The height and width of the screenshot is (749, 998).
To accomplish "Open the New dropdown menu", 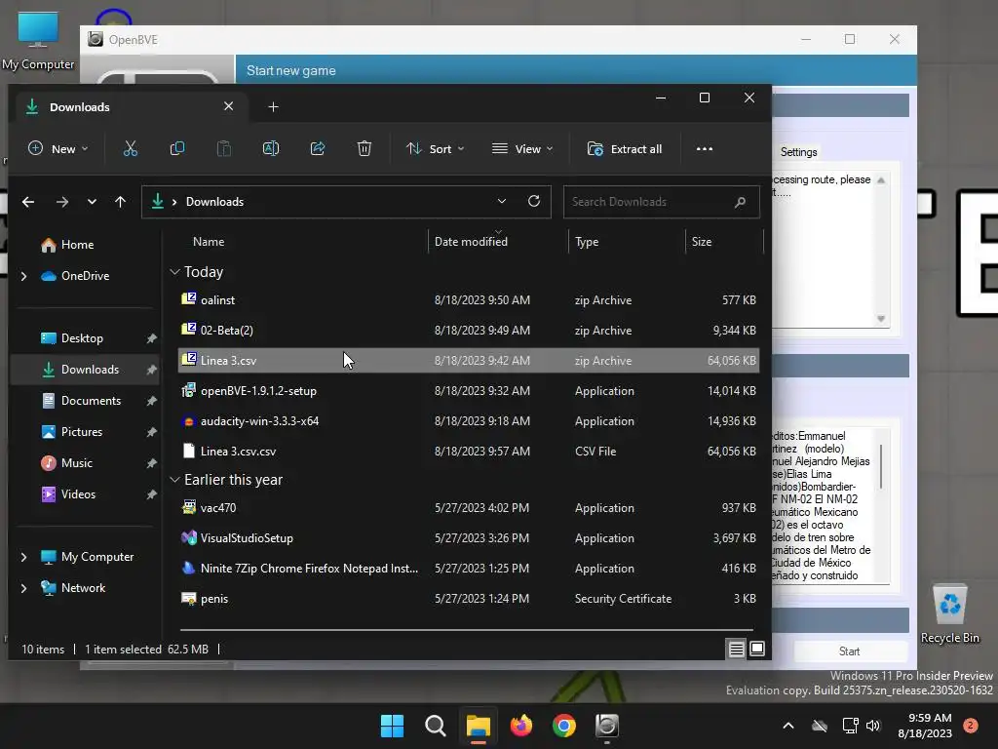I will 58,149.
